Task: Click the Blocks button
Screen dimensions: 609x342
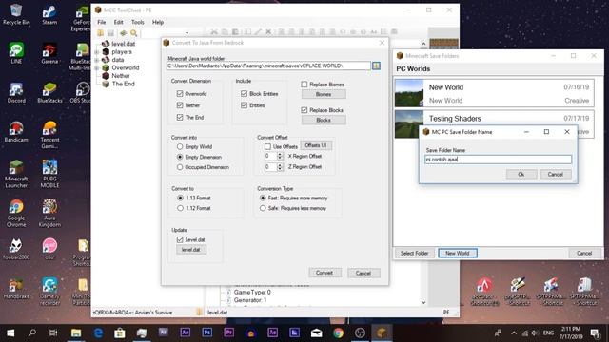Action: pos(324,121)
